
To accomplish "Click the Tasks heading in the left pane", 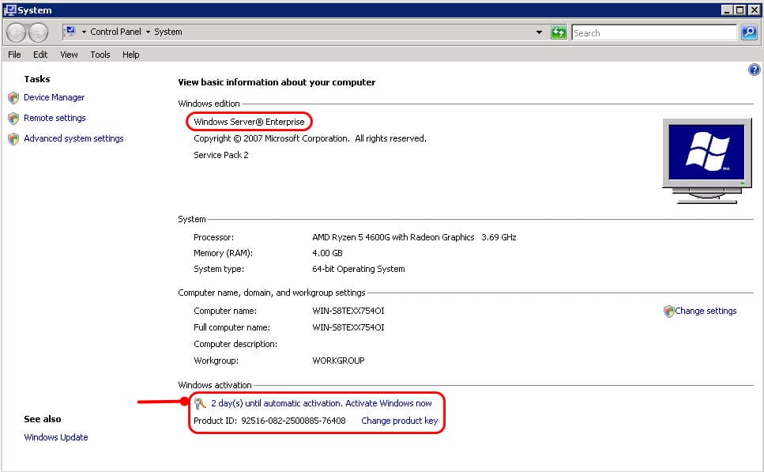I will coord(37,79).
